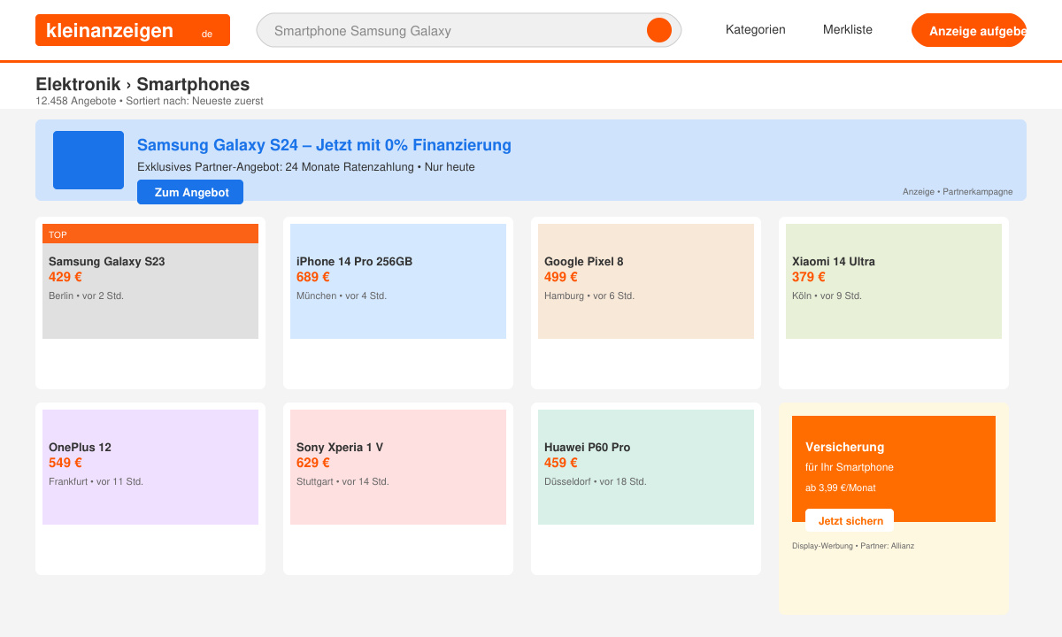This screenshot has width=1062, height=637.
Task: Click the 379 € price
Action: click(809, 277)
